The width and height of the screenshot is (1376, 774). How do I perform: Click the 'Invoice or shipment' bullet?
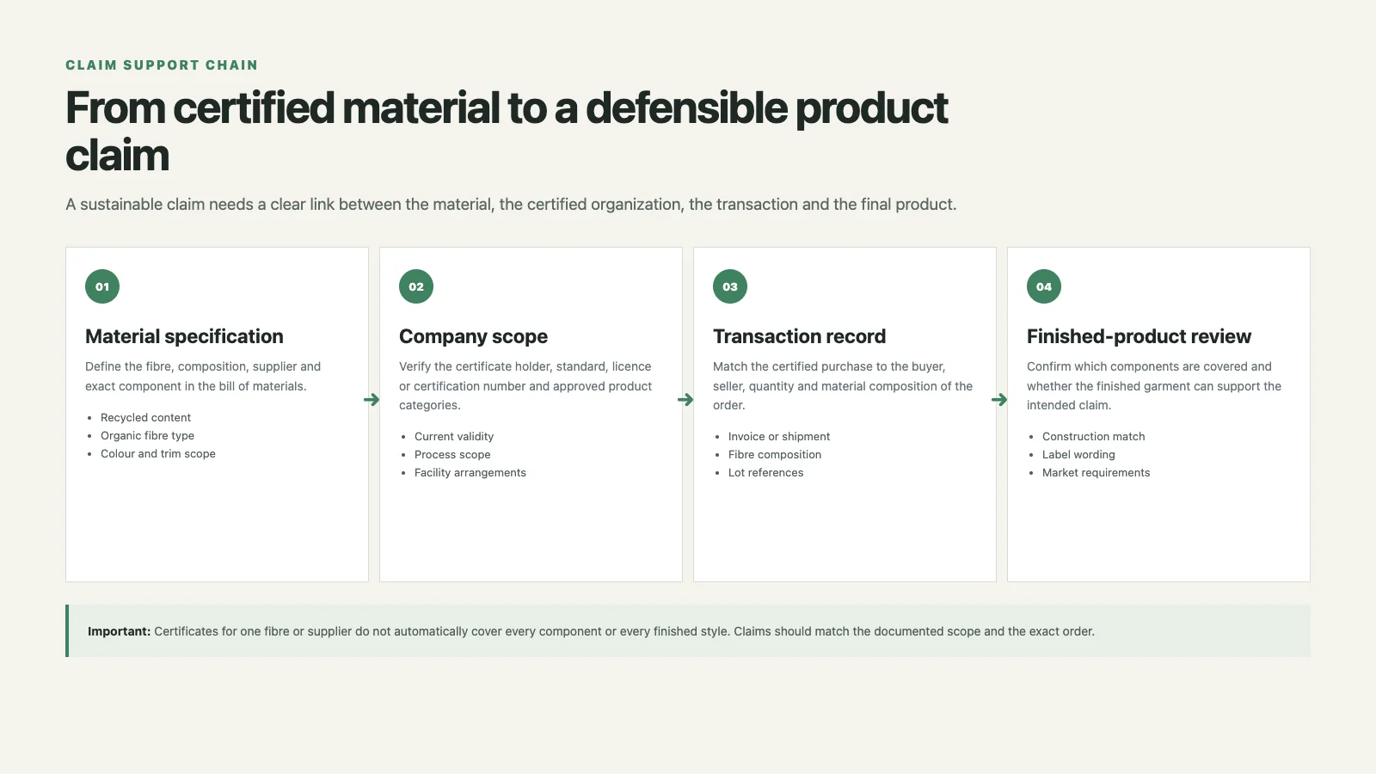pos(779,437)
